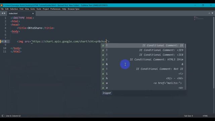Choose the '<i>' snippet entry
The height and width of the screenshot is (121, 215).
pos(143,74)
